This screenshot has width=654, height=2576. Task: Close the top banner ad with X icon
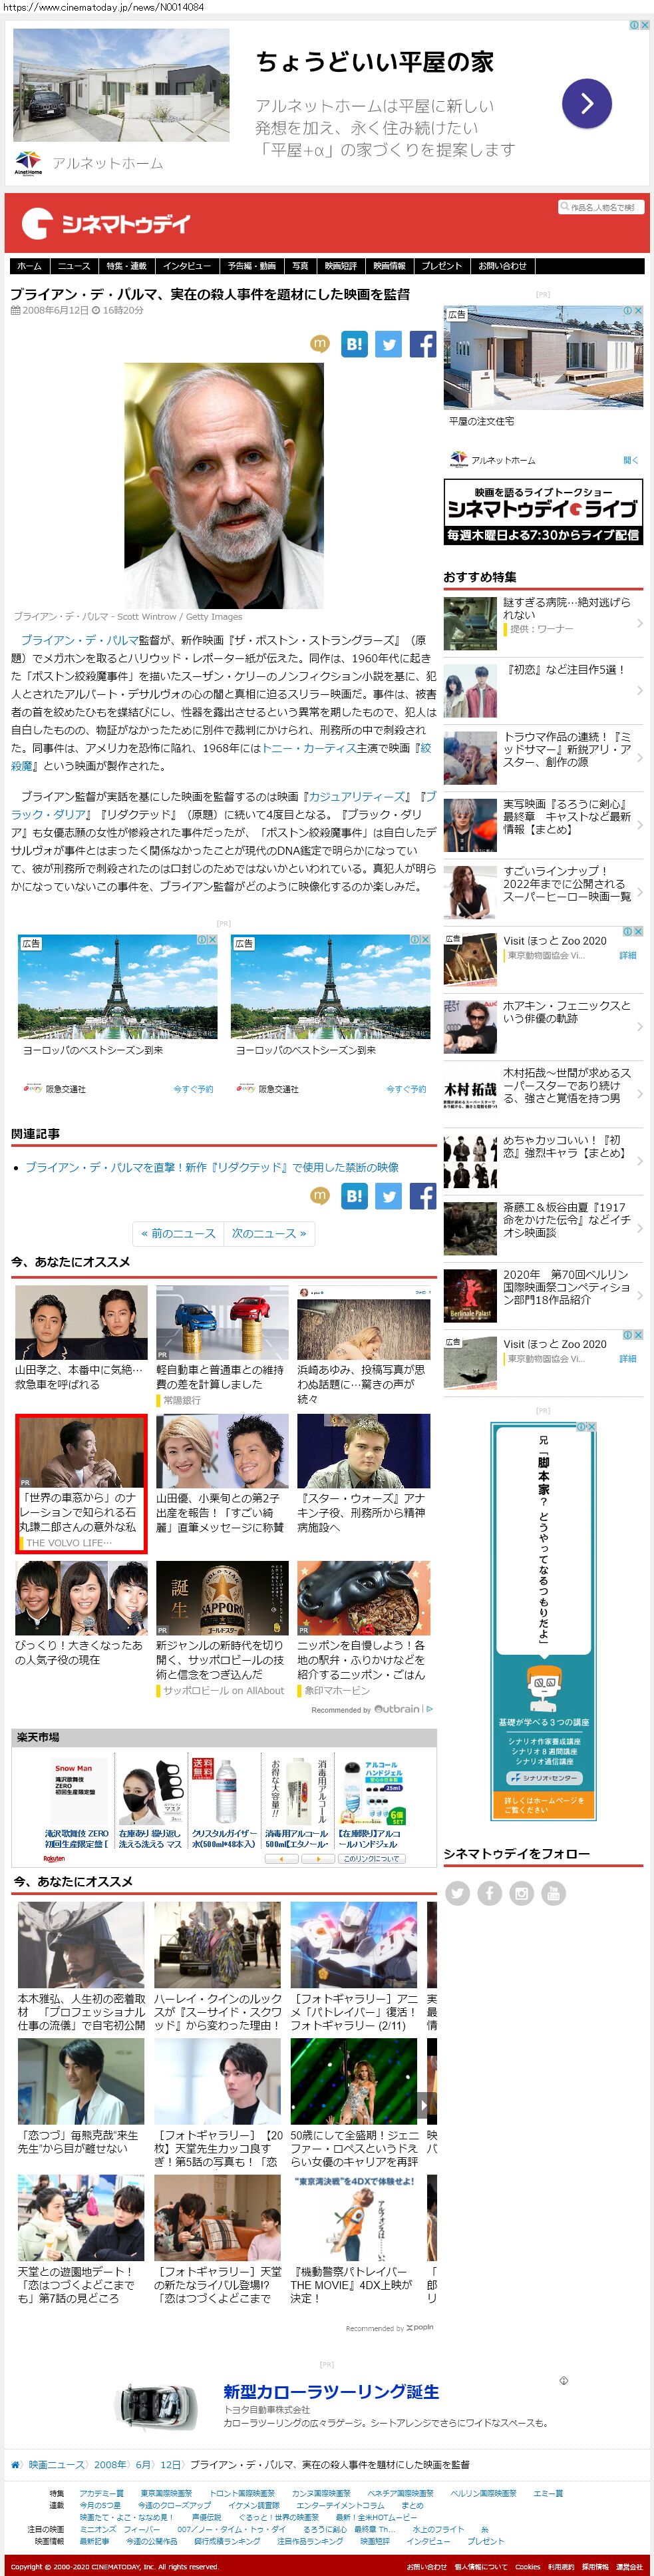tap(645, 25)
